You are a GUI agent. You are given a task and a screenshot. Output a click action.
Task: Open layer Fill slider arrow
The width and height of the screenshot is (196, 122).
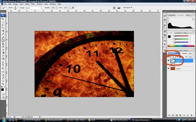click(194, 57)
